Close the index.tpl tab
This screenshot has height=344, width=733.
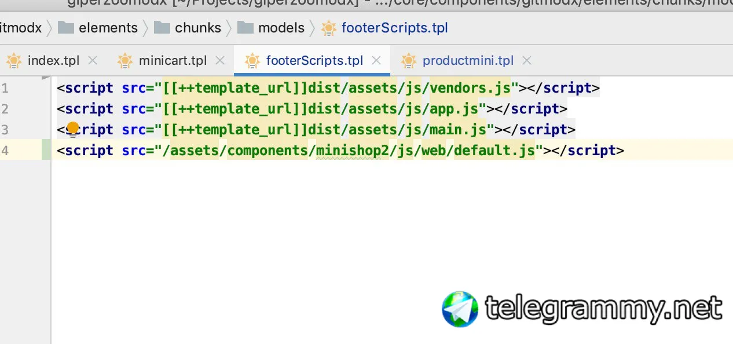tap(93, 61)
